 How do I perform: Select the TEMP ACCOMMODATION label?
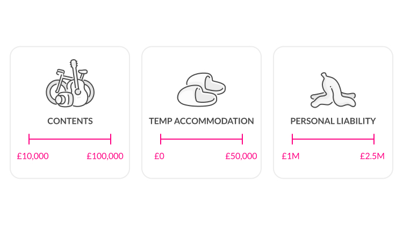[201, 121]
